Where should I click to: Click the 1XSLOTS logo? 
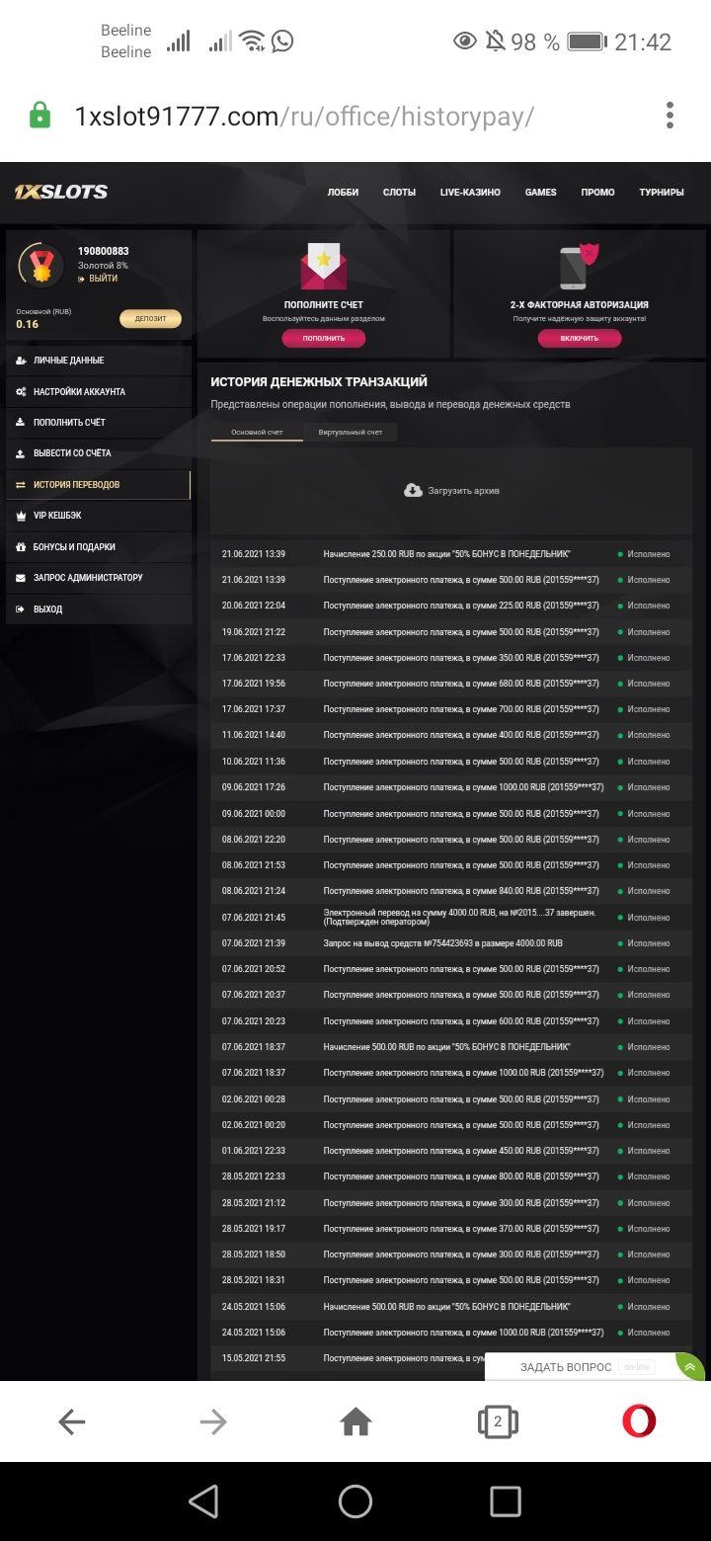point(61,192)
